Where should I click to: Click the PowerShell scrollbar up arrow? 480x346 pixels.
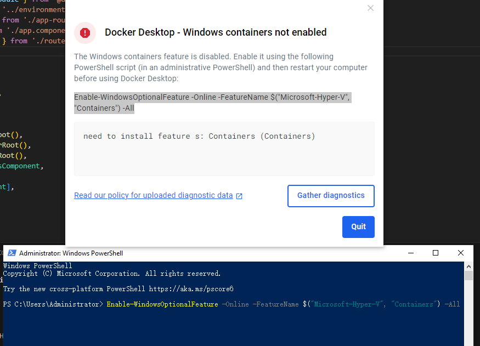pos(468,266)
